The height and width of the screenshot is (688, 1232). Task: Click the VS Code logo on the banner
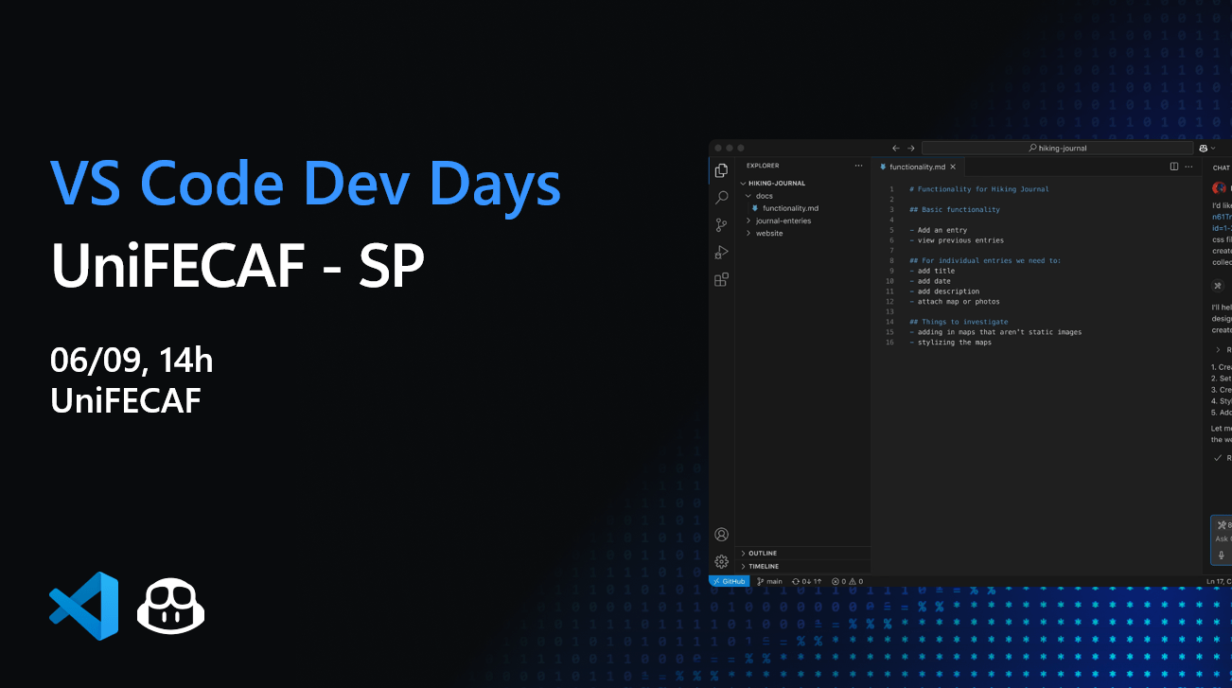point(83,606)
